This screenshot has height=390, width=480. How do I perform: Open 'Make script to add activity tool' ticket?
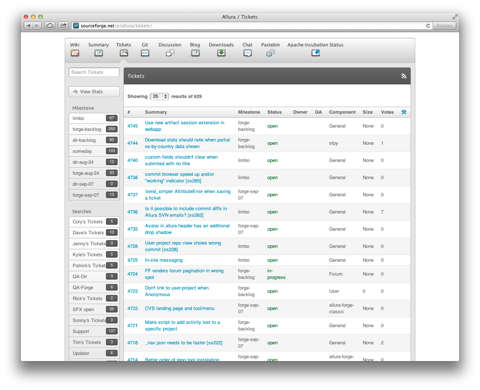(182, 326)
